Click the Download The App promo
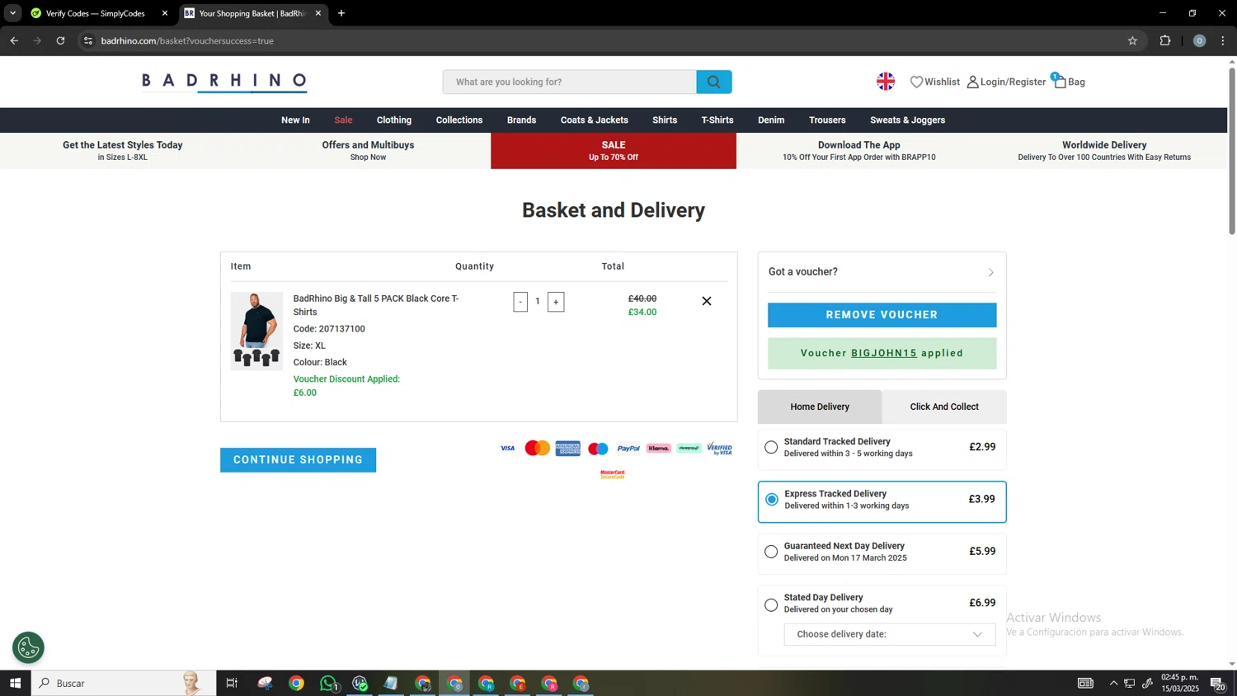1237x696 pixels. coord(858,150)
